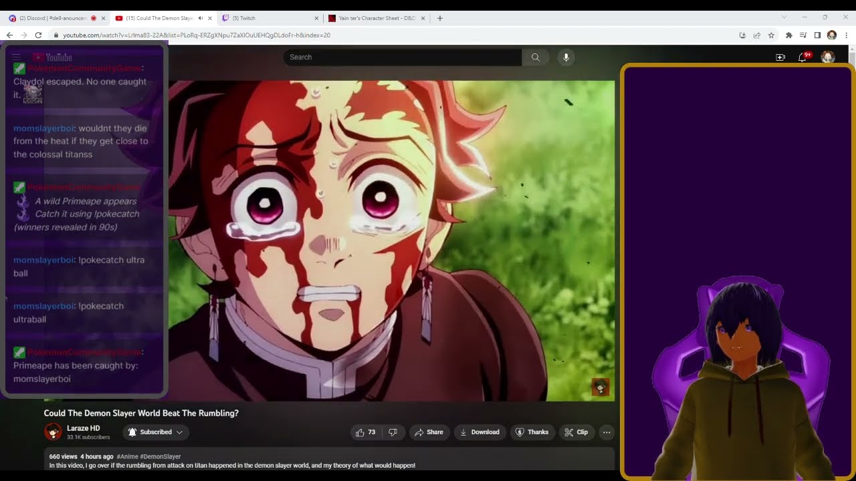856x481 pixels.
Task: Click the channel watermark in video corner
Action: (x=600, y=387)
